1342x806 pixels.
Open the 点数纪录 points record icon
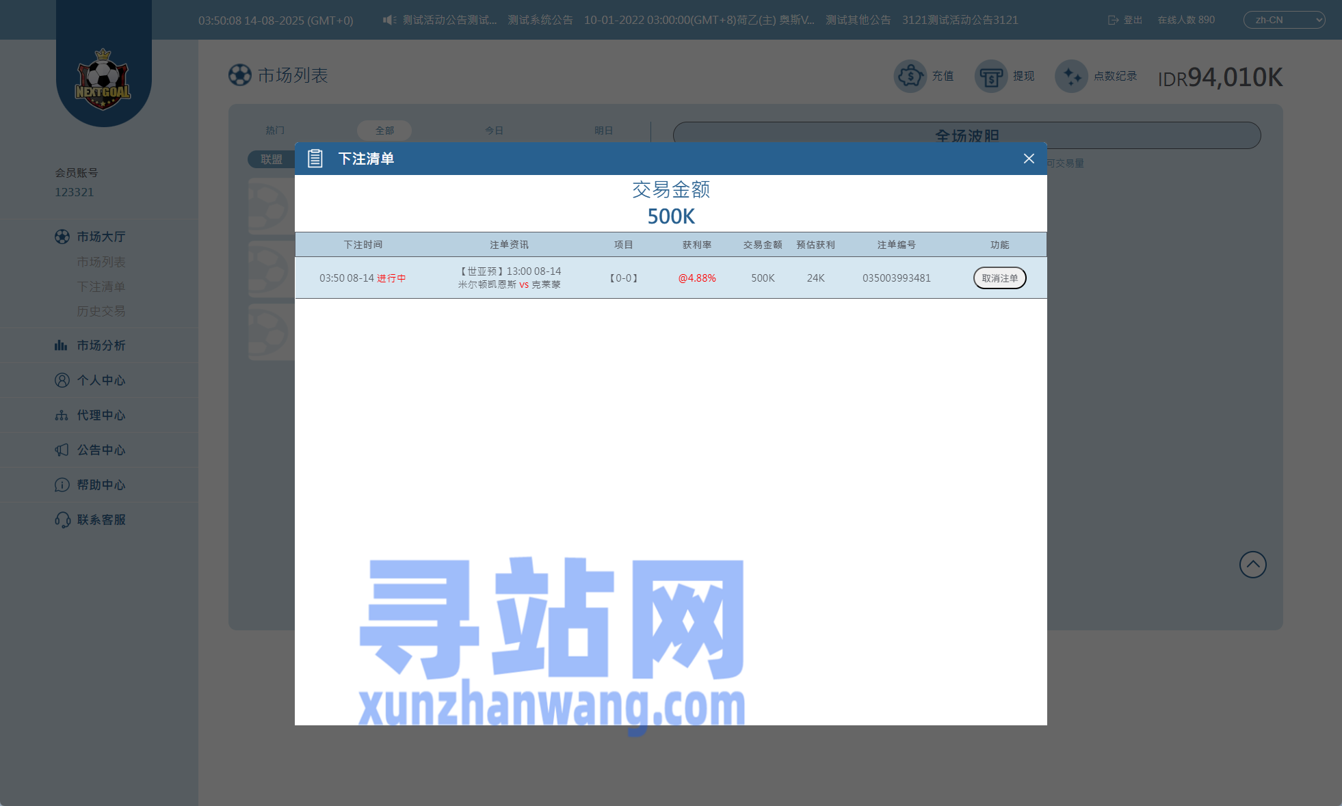pos(1071,76)
